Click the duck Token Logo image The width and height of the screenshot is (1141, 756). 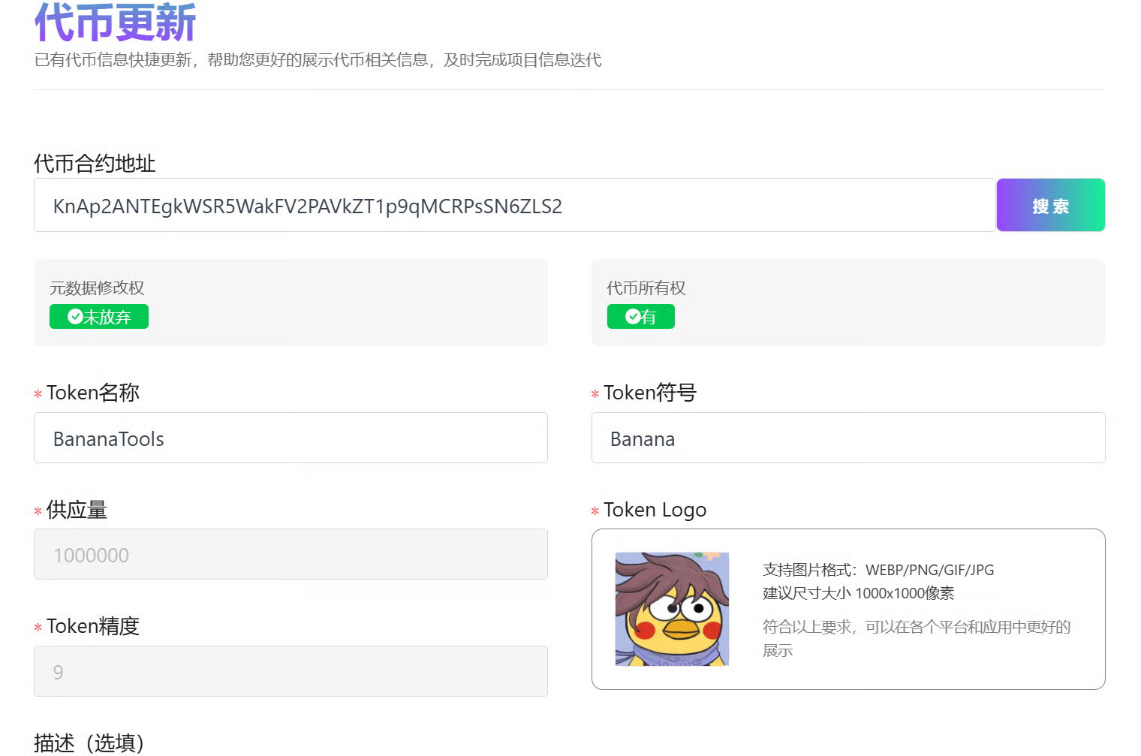[672, 609]
